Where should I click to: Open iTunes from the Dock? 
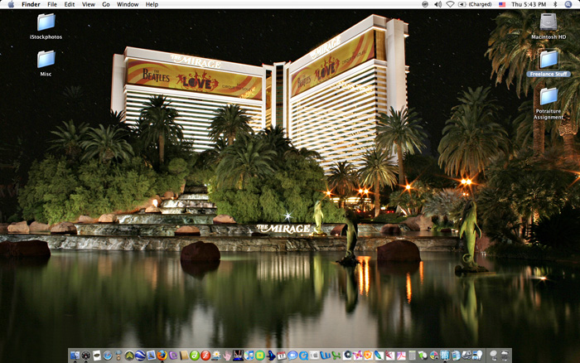[x=249, y=356]
